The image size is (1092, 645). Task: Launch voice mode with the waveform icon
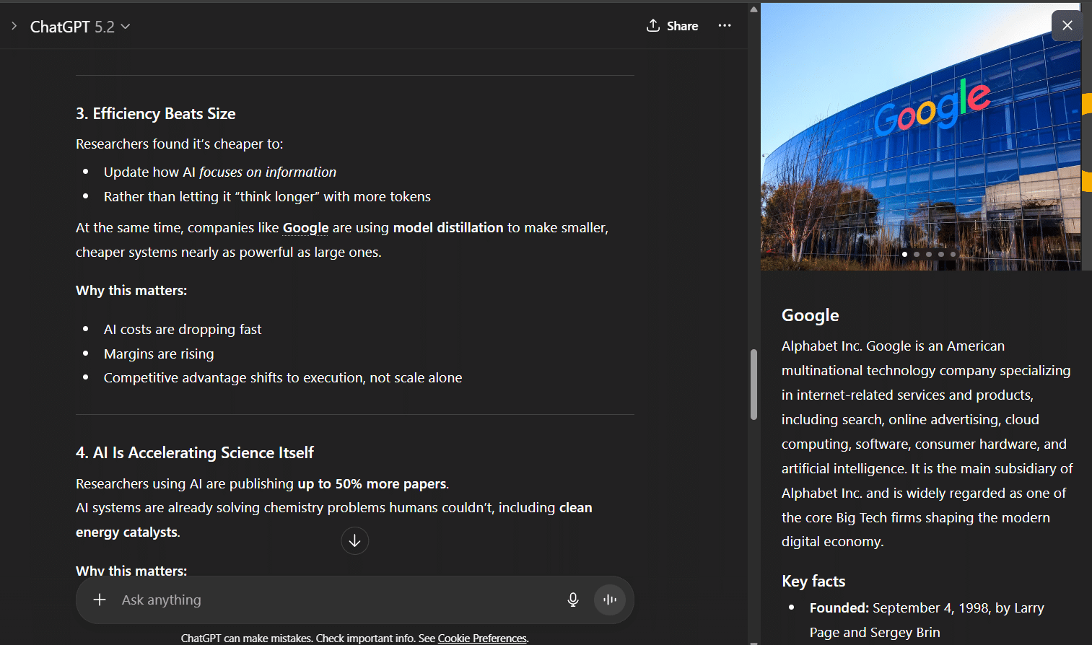[x=610, y=600]
